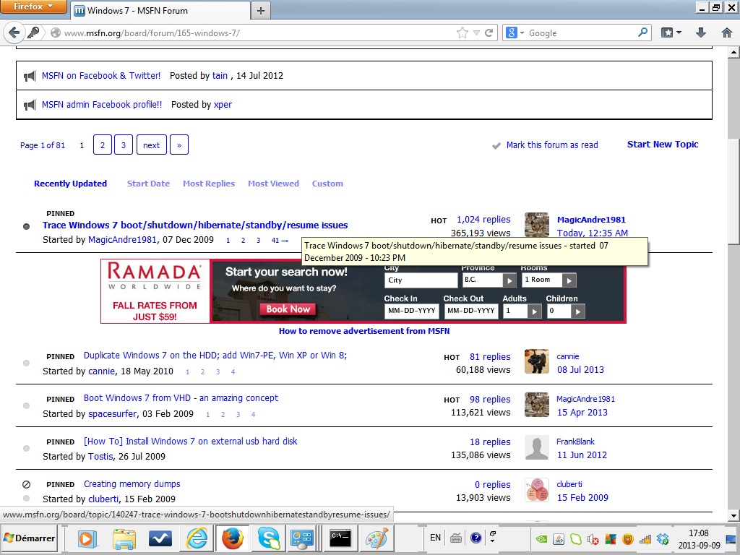Click the 11 Jun 2012 last post date
The image size is (740, 555).
click(x=582, y=455)
